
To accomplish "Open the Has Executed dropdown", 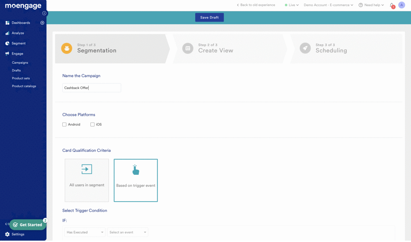I will (85, 232).
